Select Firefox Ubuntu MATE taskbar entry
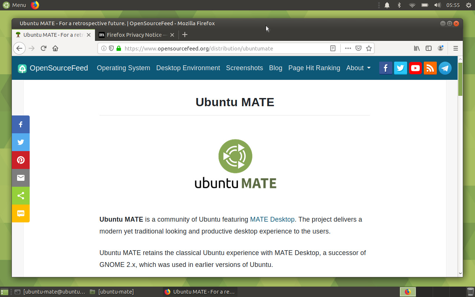Screen dimensions: 475x297 coord(200,292)
